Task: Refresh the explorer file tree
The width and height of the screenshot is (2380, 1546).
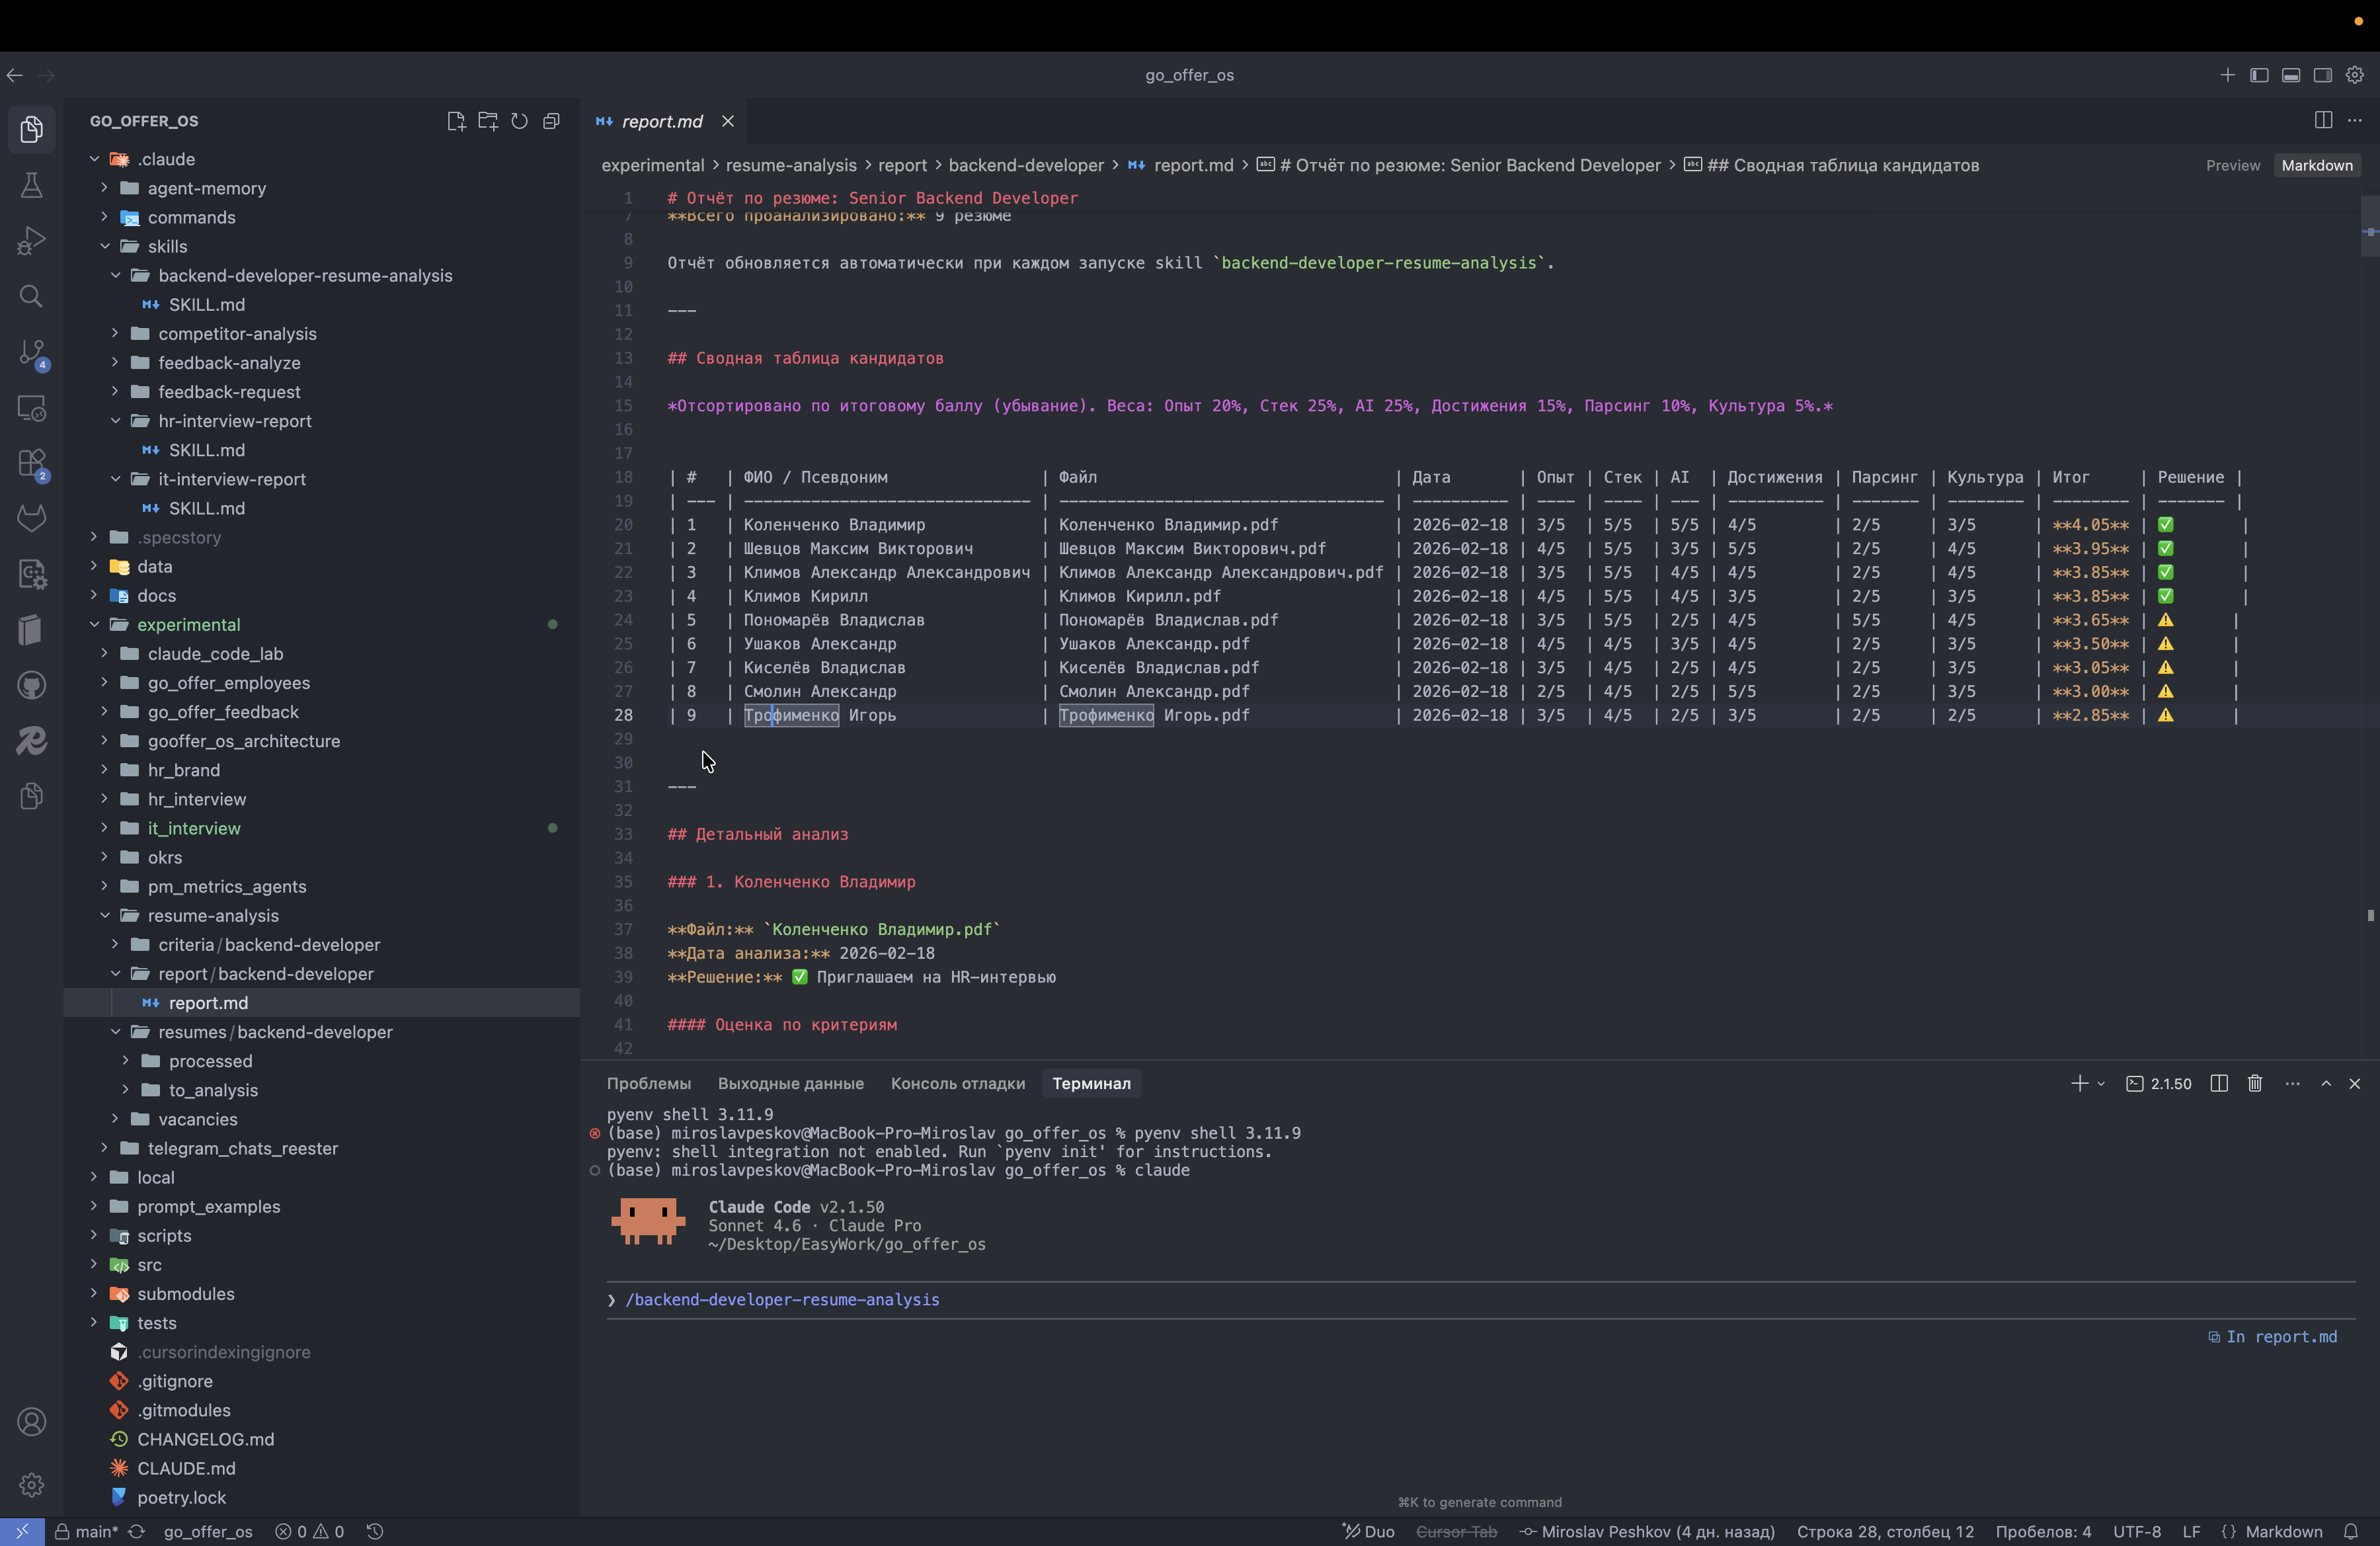Action: pyautogui.click(x=519, y=121)
